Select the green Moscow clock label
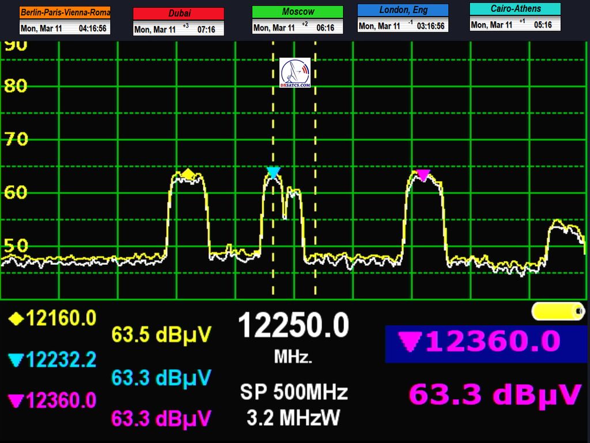The image size is (590, 443). point(298,12)
